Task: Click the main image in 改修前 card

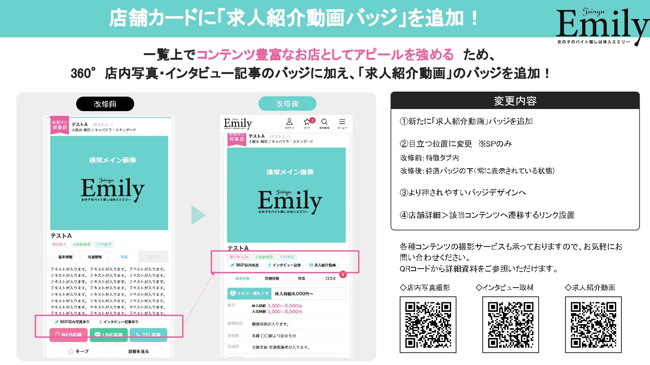Action: [x=109, y=183]
